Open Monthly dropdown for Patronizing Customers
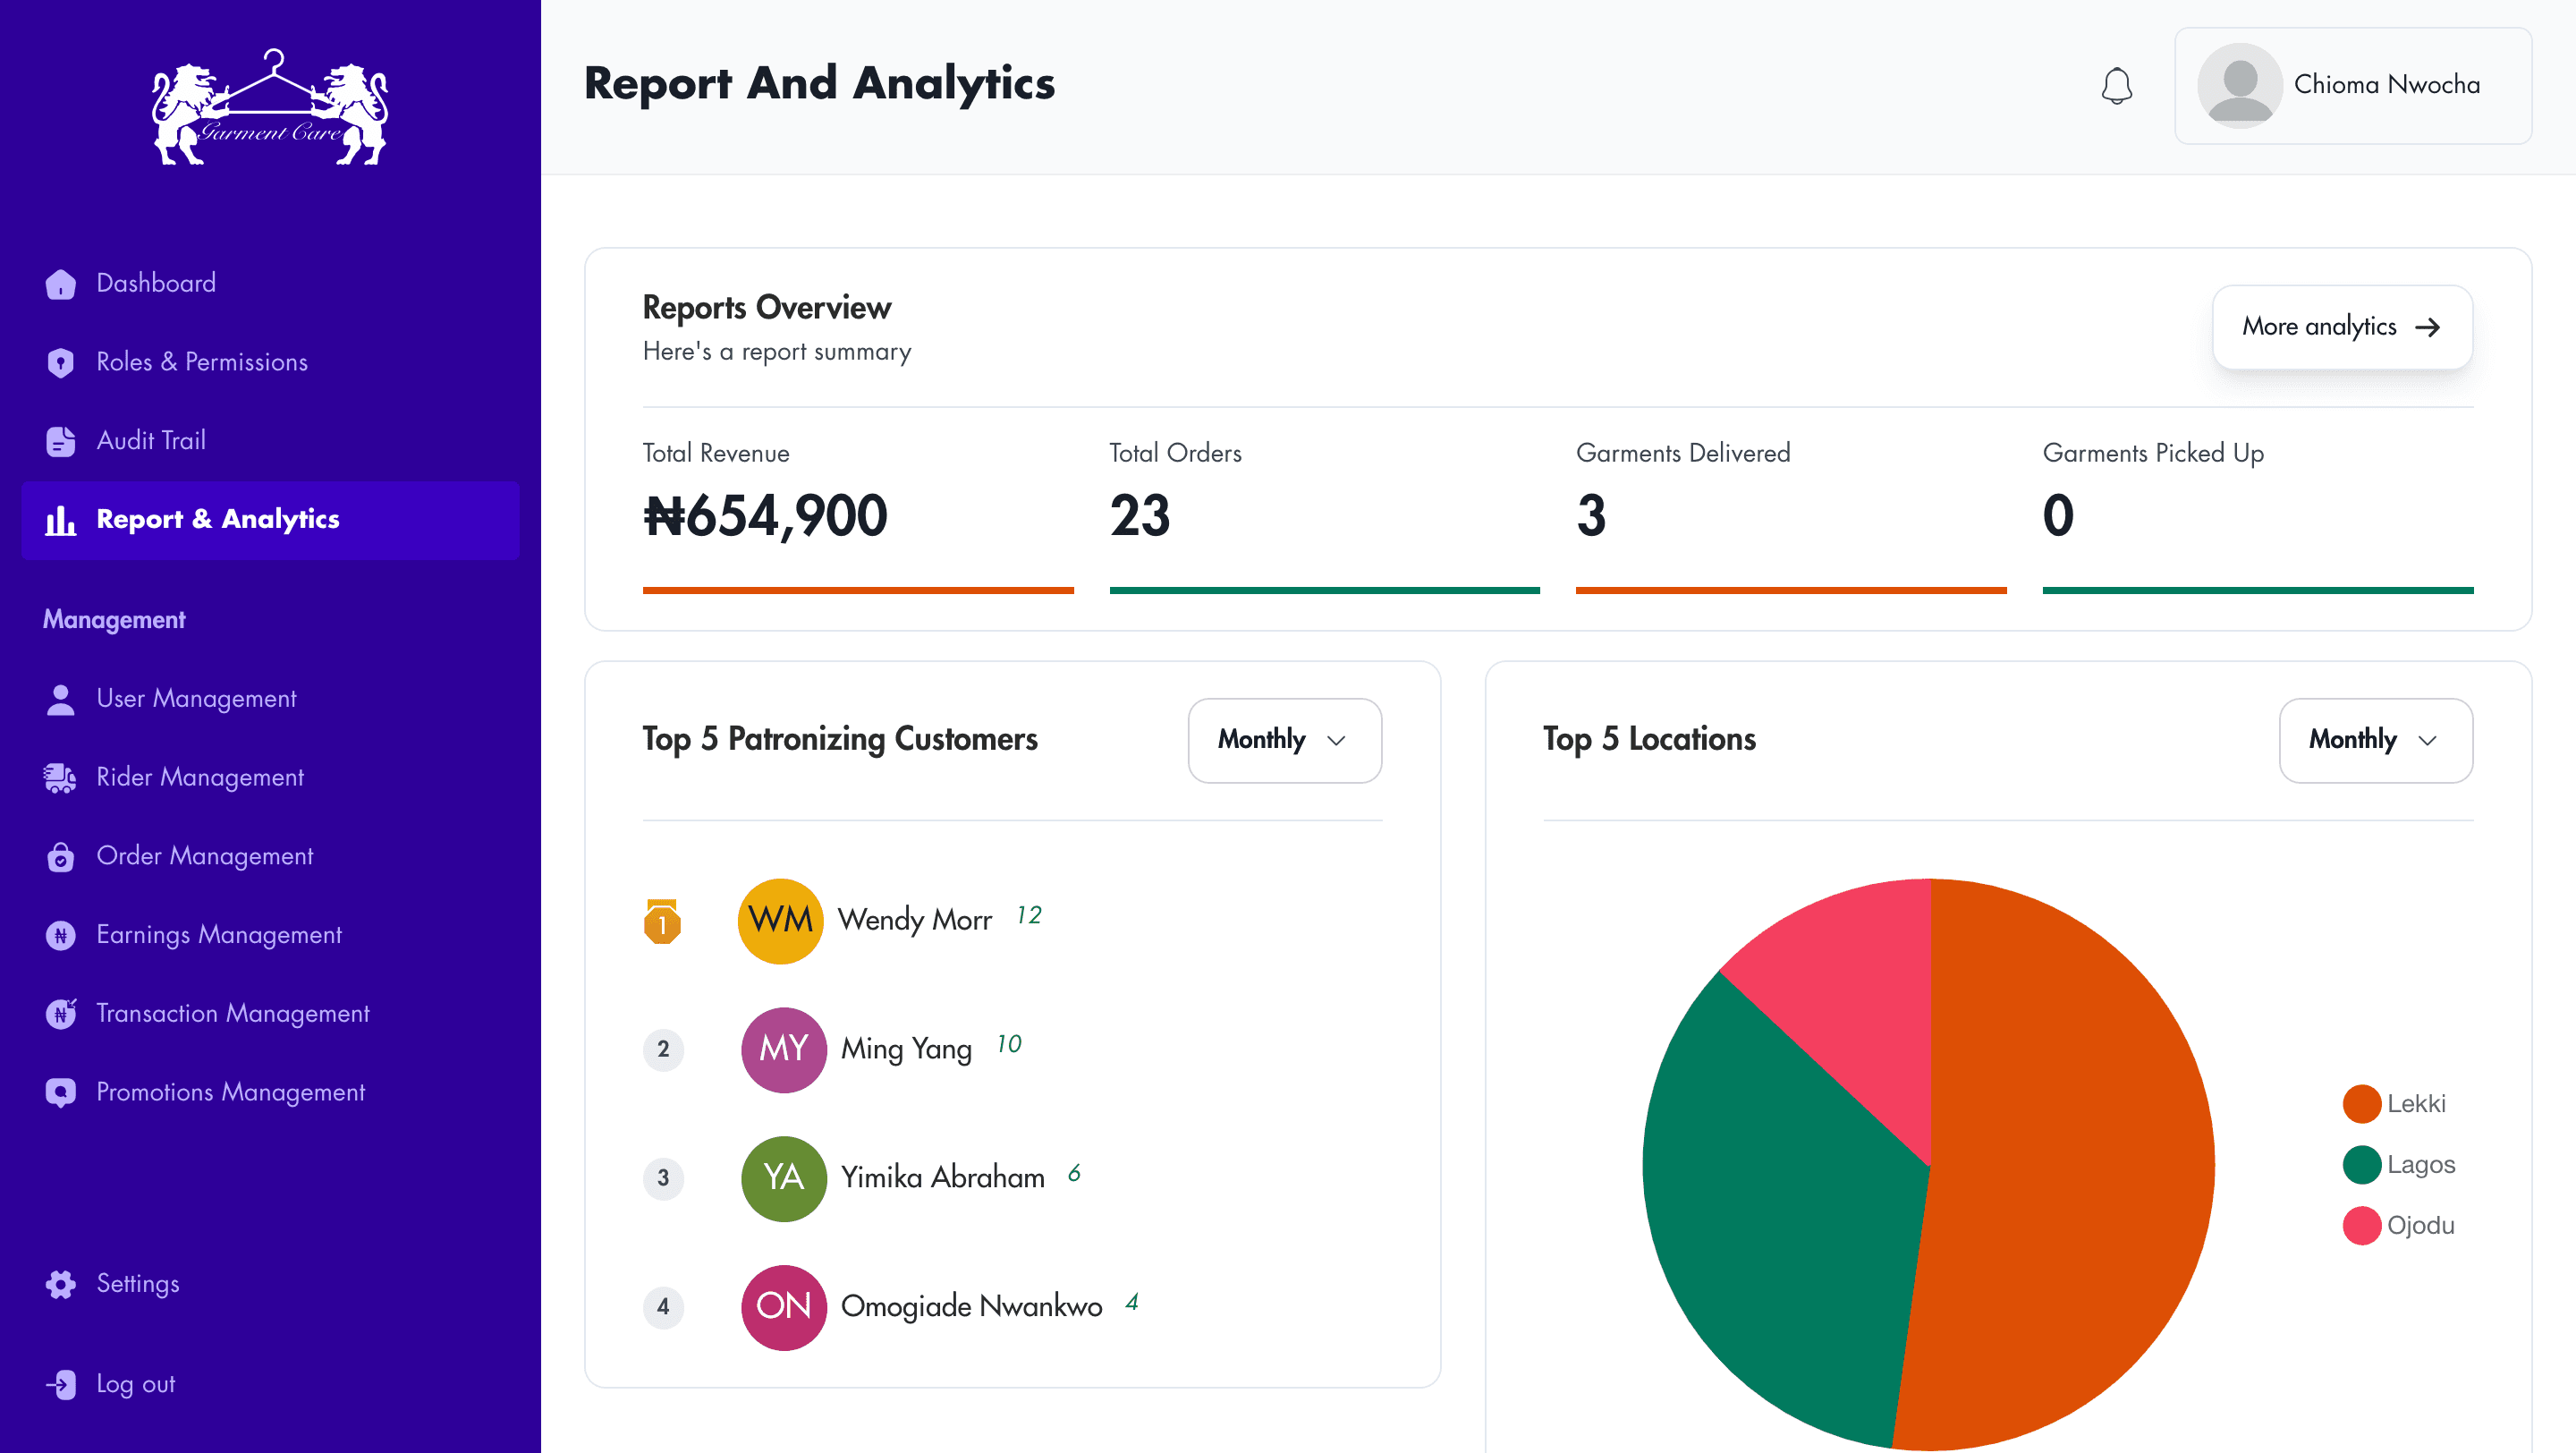Image resolution: width=2576 pixels, height=1453 pixels. pos(1284,740)
